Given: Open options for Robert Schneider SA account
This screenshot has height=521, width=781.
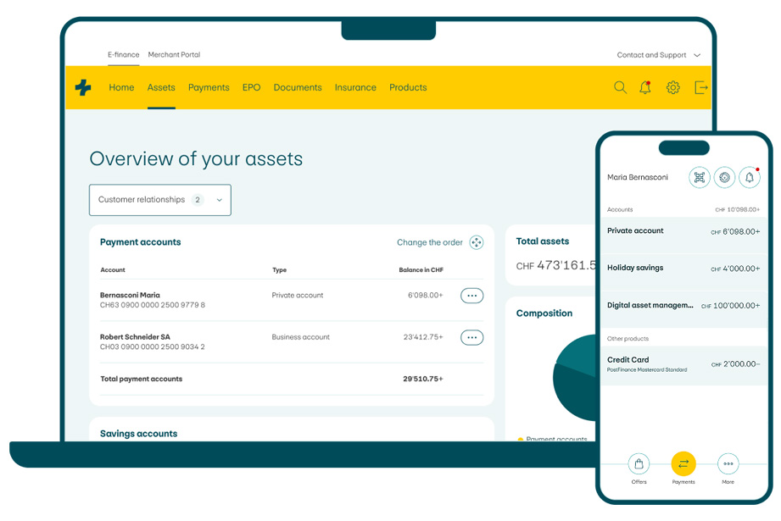Looking at the screenshot, I should tap(471, 337).
